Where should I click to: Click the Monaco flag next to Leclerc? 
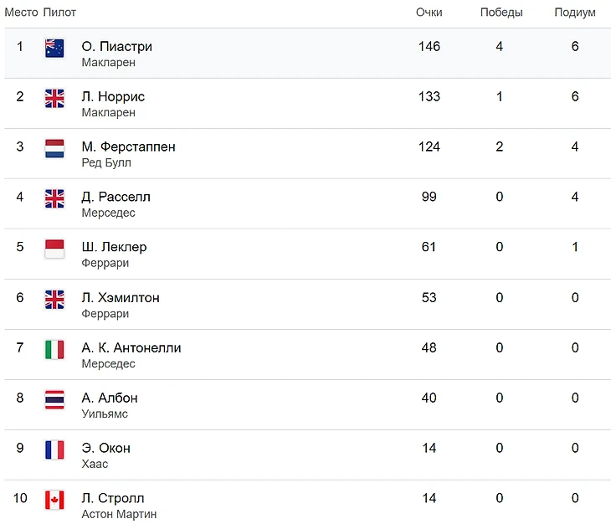click(54, 249)
